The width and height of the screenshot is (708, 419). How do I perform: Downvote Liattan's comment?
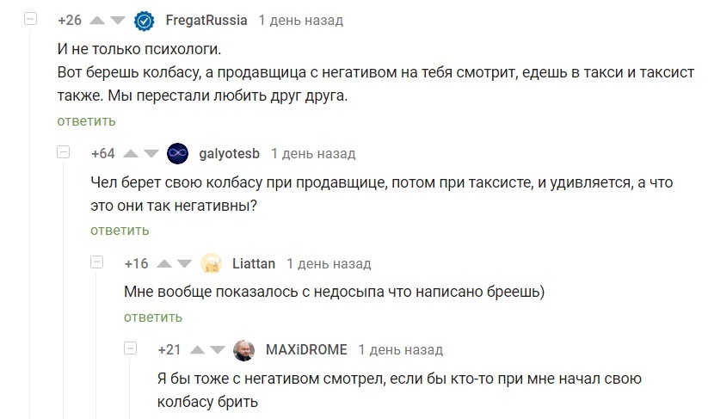point(185,264)
